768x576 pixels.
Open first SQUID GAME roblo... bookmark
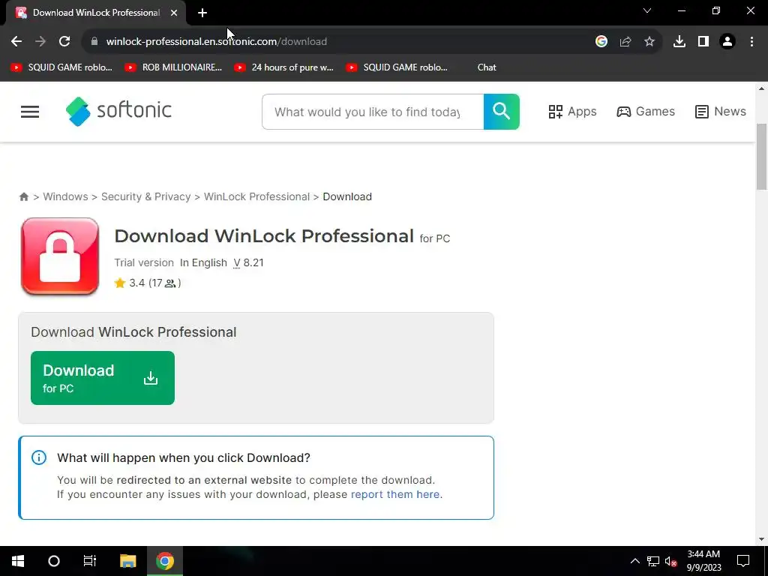61,67
